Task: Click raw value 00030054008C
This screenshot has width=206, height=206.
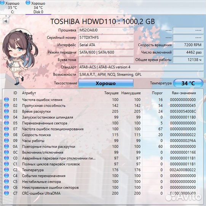Action: (183, 111)
